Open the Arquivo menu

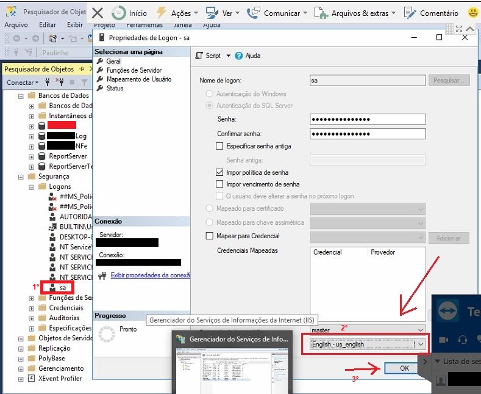(16, 24)
